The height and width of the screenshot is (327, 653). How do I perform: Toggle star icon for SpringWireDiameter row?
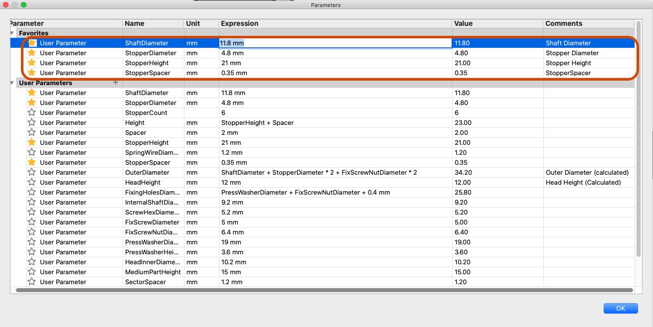point(32,152)
